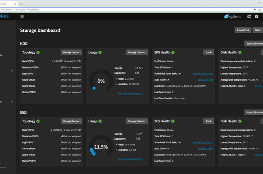This screenshot has height=174, width=263.
Task: Click HDD value '1 x RAIDZ2 | 8 wide | 9.1 TiB'
Action: [66, 61]
